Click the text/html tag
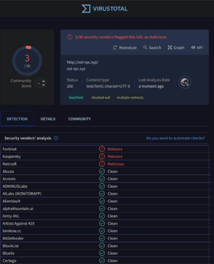 (x=76, y=97)
